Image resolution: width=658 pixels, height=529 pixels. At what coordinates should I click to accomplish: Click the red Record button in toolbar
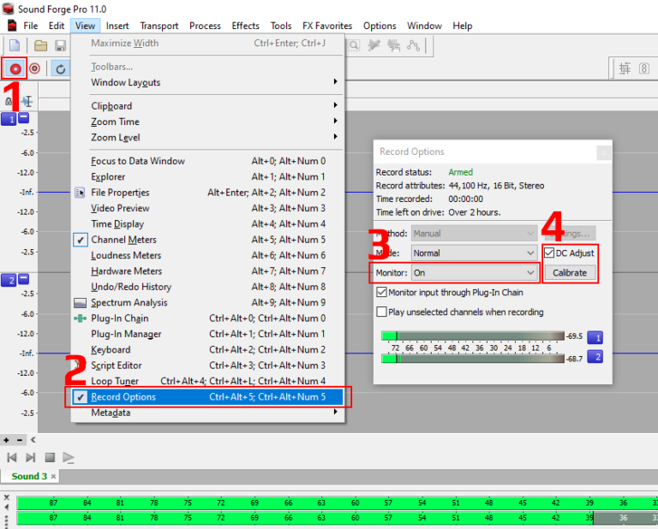15,68
